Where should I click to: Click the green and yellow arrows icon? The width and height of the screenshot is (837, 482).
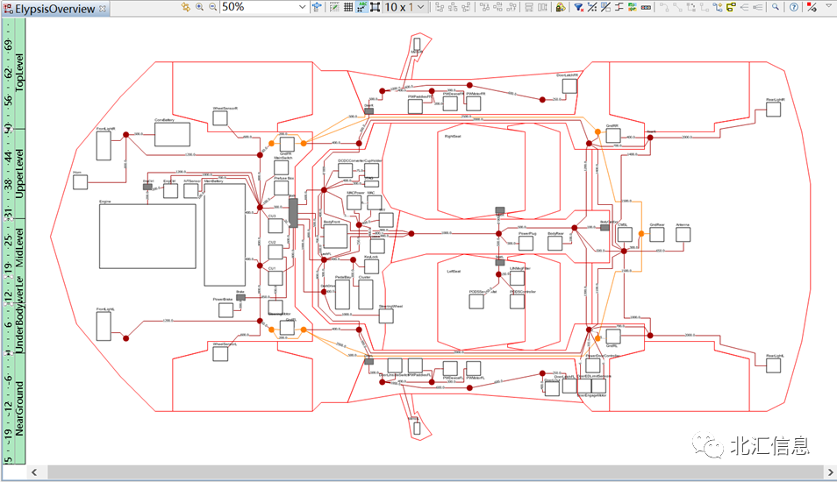tap(632, 7)
